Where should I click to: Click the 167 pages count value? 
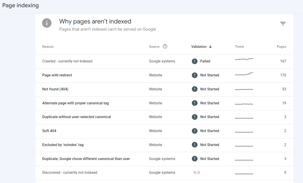[283, 61]
